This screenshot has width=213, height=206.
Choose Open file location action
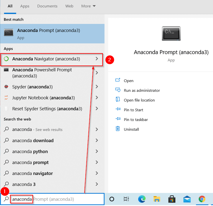(139, 100)
